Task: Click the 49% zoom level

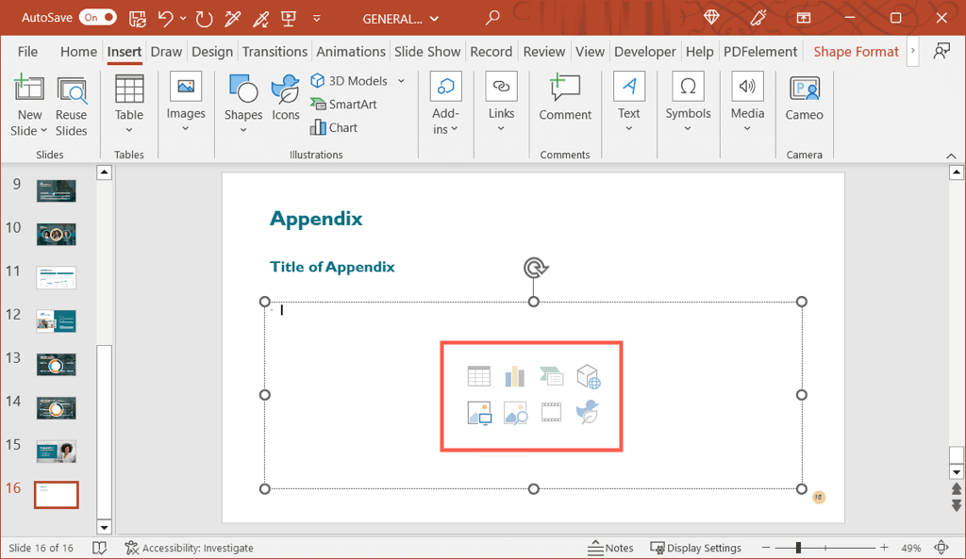Action: point(911,548)
